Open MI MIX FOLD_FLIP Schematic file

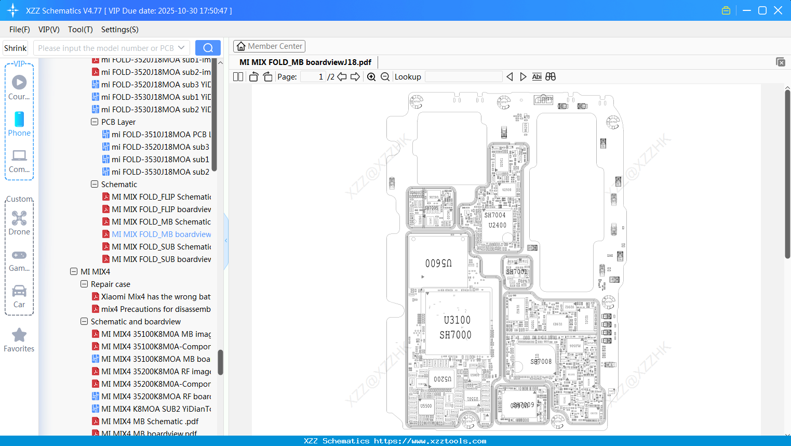(x=157, y=196)
